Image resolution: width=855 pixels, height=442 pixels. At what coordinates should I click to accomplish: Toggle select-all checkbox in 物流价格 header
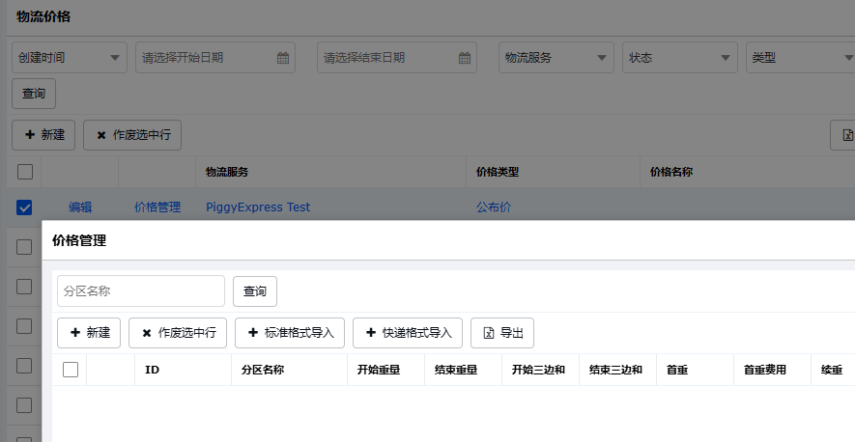coord(25,172)
